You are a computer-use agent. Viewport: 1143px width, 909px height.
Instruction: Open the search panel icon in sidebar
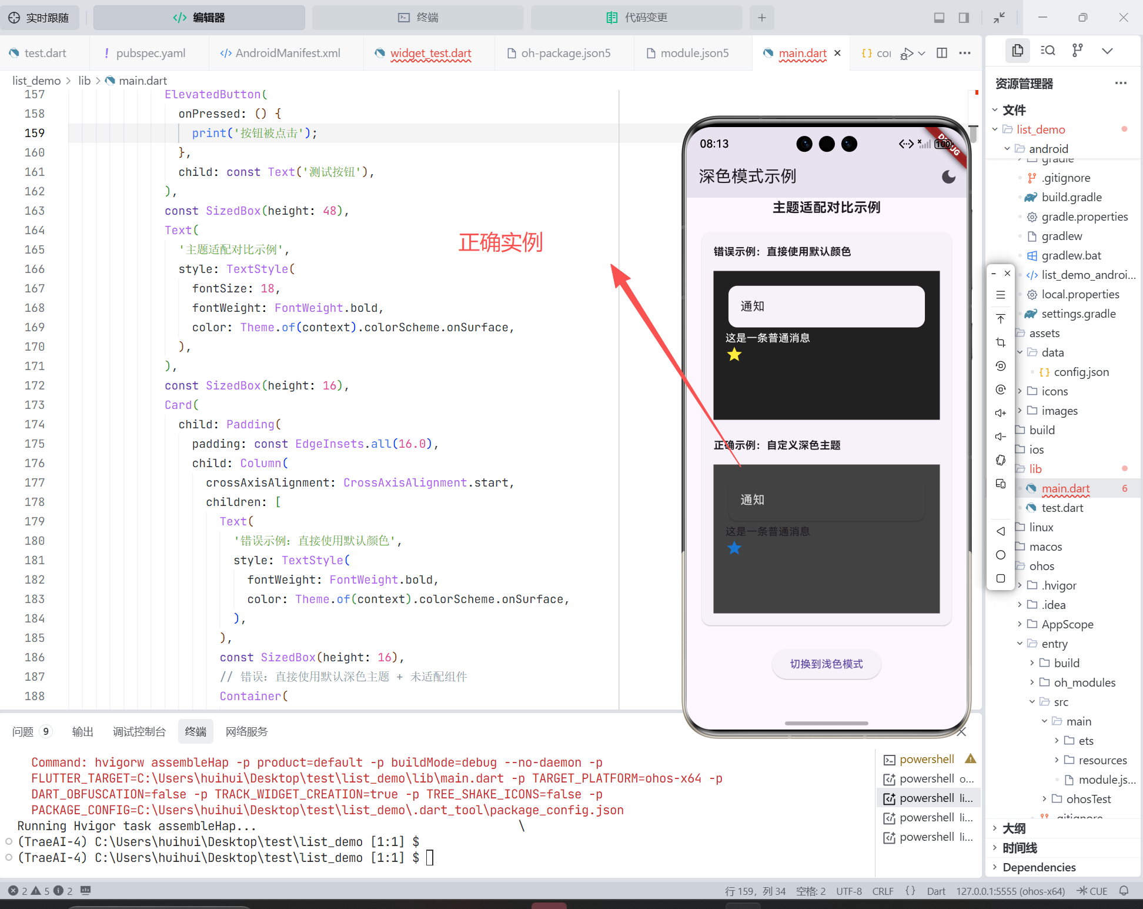pyautogui.click(x=1048, y=51)
